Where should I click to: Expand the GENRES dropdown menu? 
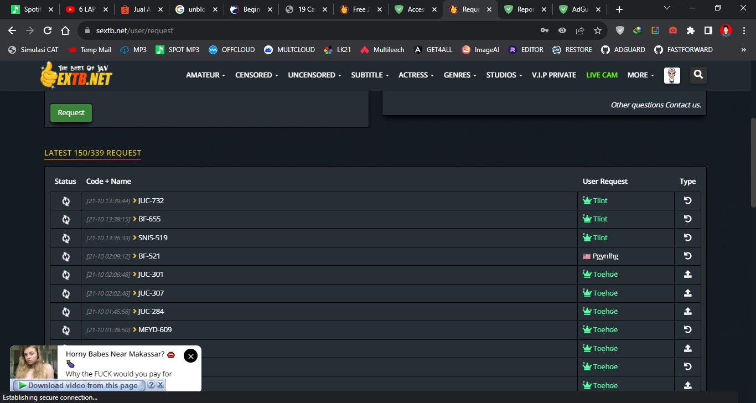coord(459,75)
